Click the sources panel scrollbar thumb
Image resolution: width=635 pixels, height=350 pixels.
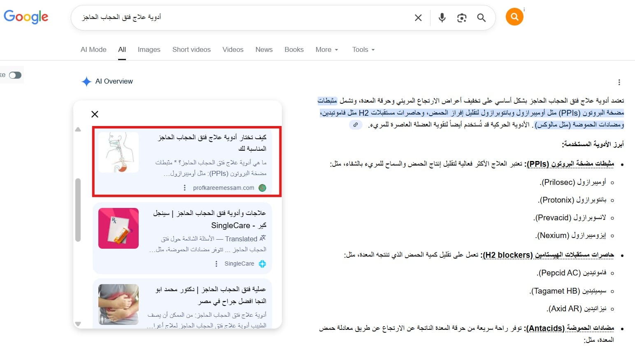coord(78,210)
